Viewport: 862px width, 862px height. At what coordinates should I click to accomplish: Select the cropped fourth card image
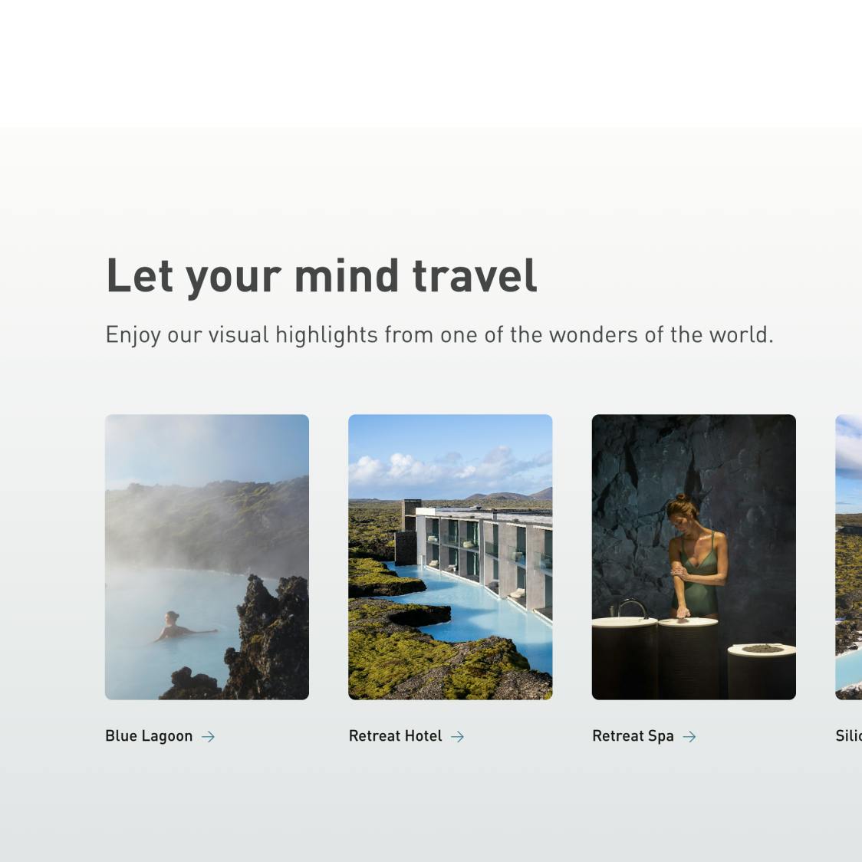click(x=849, y=557)
